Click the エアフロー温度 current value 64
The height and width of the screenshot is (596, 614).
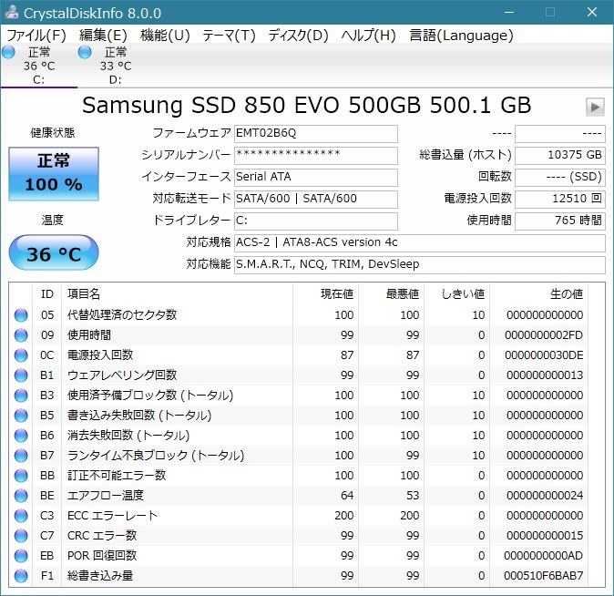347,496
